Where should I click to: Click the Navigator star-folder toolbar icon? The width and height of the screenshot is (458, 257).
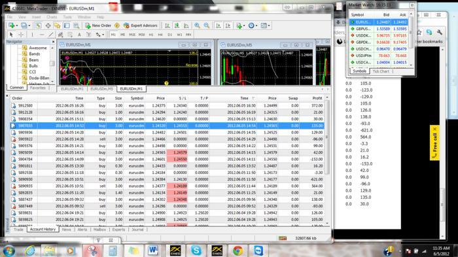58,26
